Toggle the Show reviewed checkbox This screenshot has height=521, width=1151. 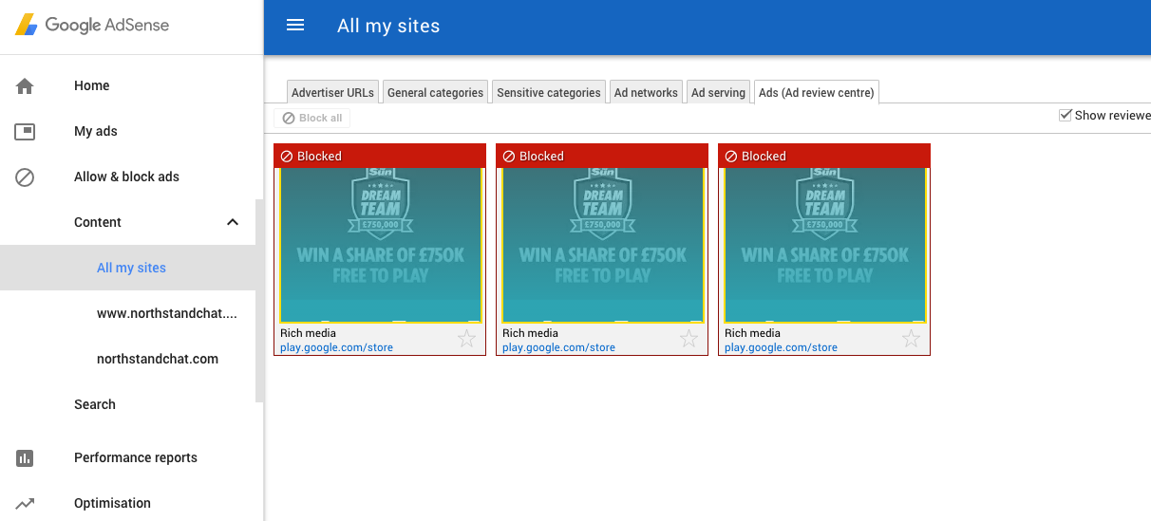[x=1065, y=115]
